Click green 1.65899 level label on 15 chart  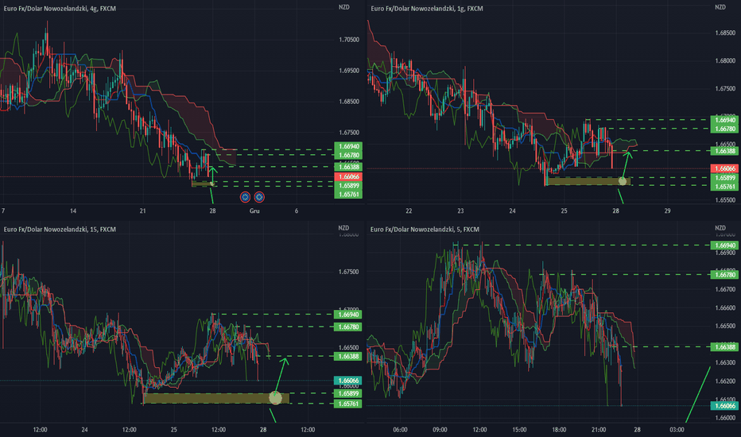click(347, 393)
